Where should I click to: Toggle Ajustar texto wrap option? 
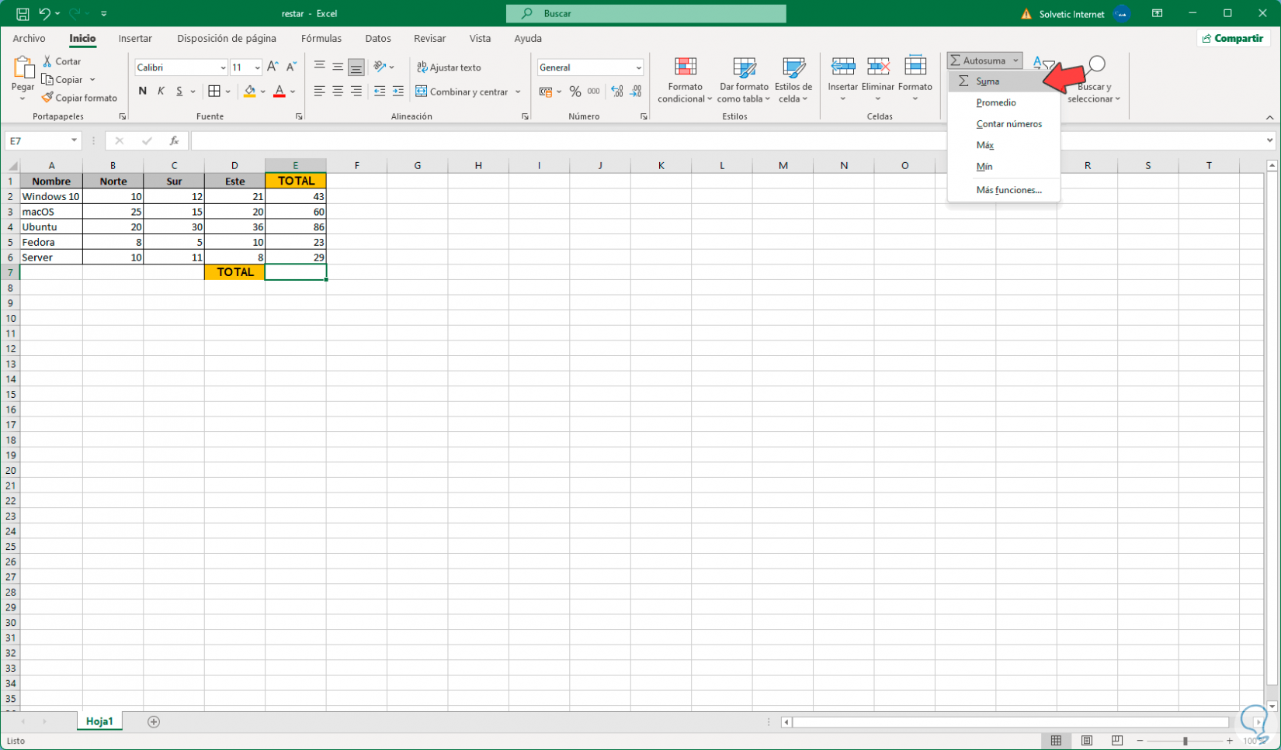[449, 67]
